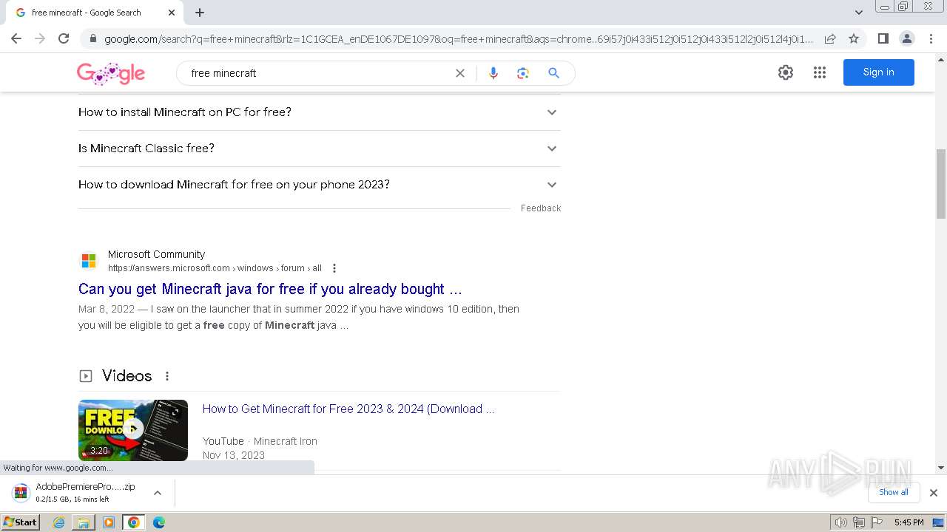Screen dimensions: 947x532
Task: Open volume control in system tray
Action: click(x=840, y=522)
